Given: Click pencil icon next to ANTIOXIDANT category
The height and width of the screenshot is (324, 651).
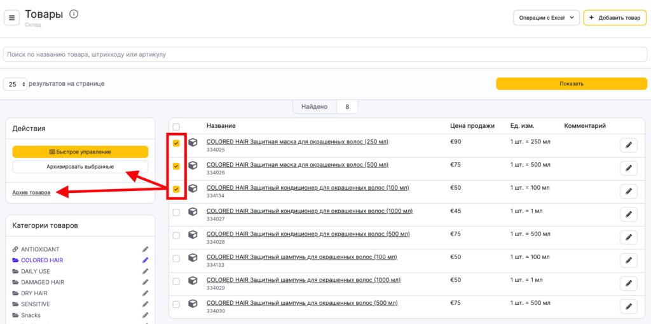Looking at the screenshot, I should pos(145,250).
